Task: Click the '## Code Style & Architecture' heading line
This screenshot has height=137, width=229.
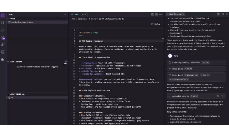Action: (95, 90)
